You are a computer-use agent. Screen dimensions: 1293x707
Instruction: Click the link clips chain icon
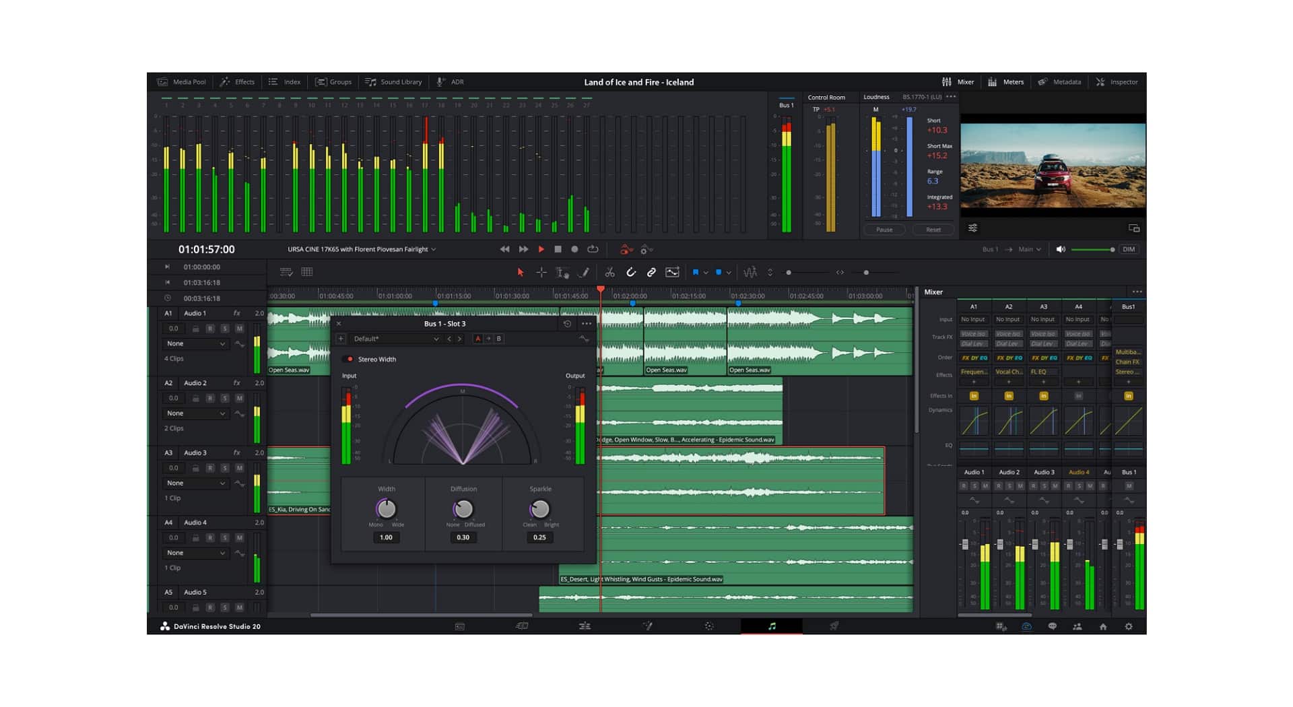651,272
